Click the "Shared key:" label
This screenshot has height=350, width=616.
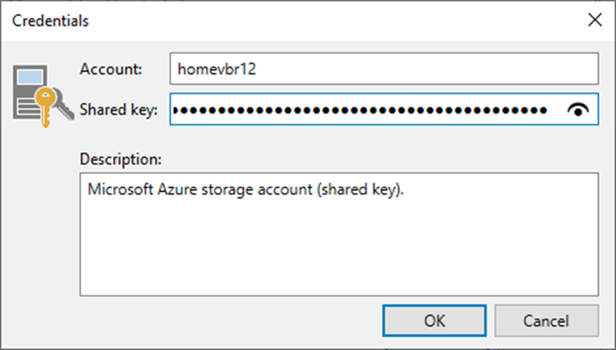coord(119,110)
